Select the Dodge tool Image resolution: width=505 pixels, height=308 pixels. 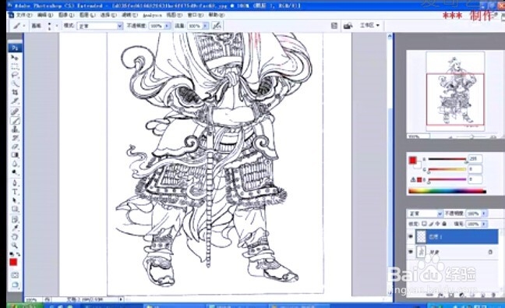pos(15,172)
